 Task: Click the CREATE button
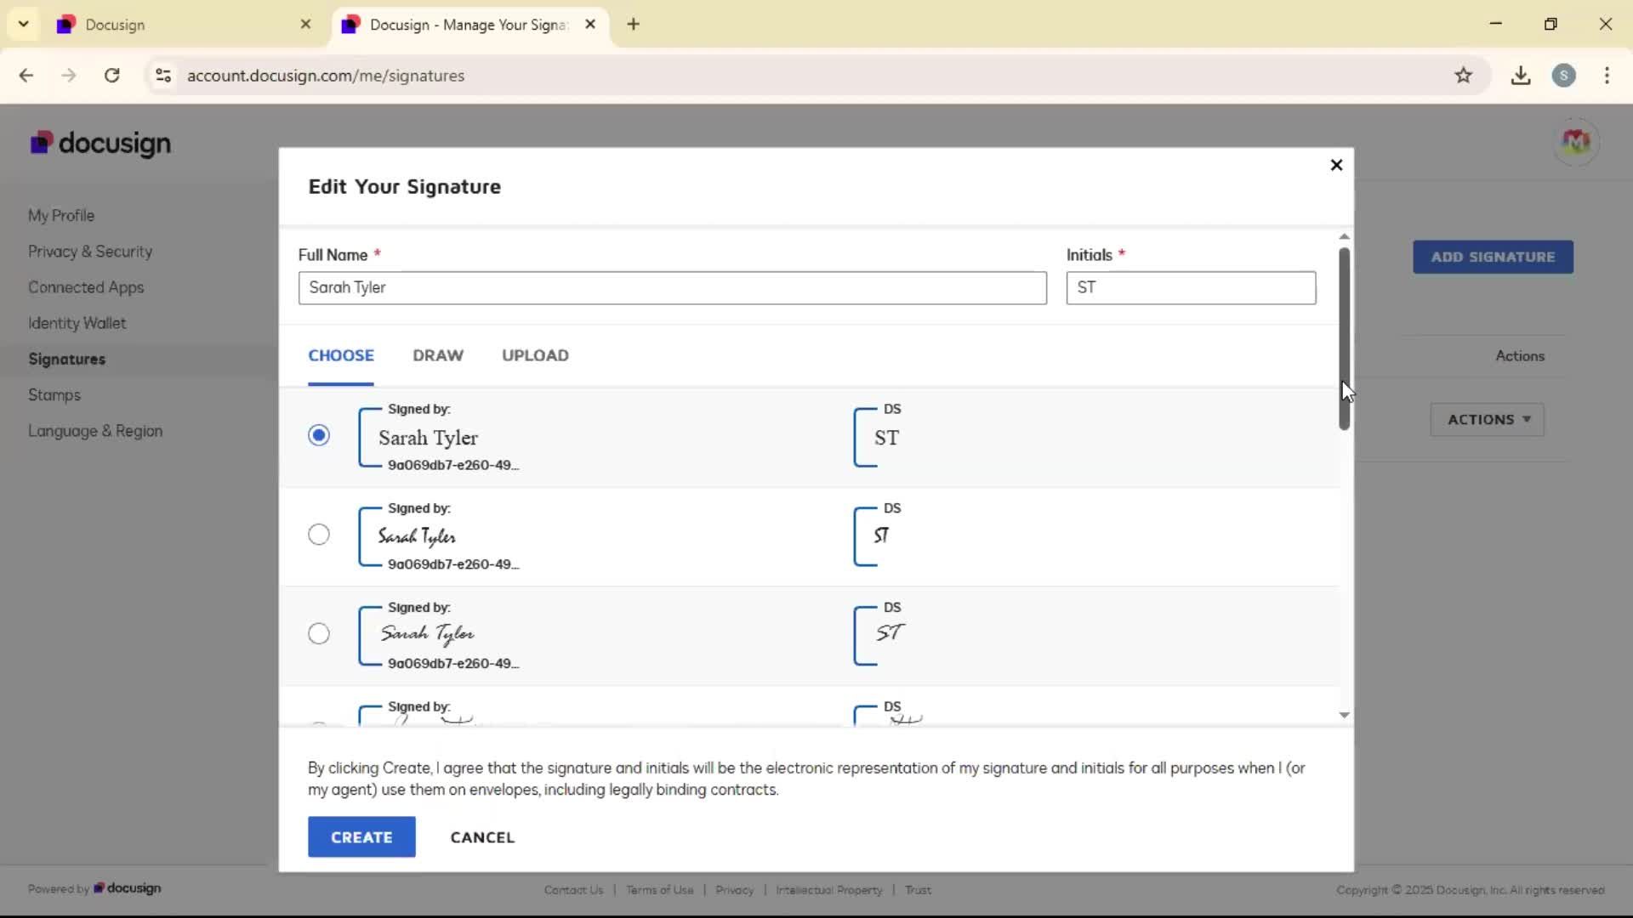(361, 837)
